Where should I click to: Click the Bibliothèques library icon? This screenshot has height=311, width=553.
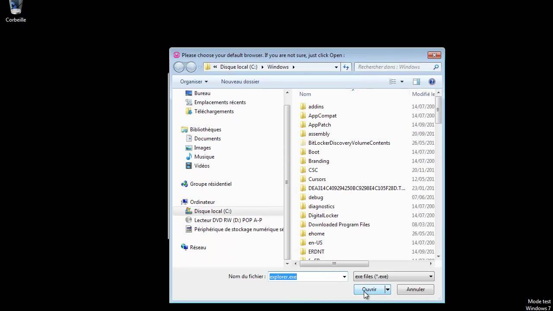(x=184, y=130)
